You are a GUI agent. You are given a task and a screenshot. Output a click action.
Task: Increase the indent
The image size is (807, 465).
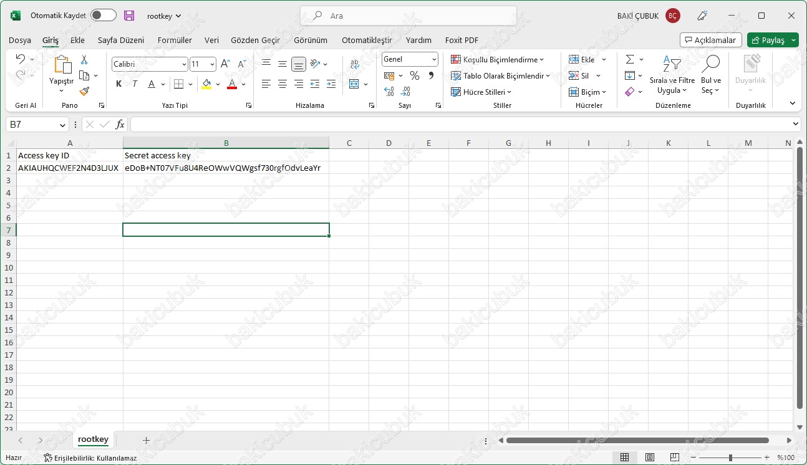[x=331, y=84]
